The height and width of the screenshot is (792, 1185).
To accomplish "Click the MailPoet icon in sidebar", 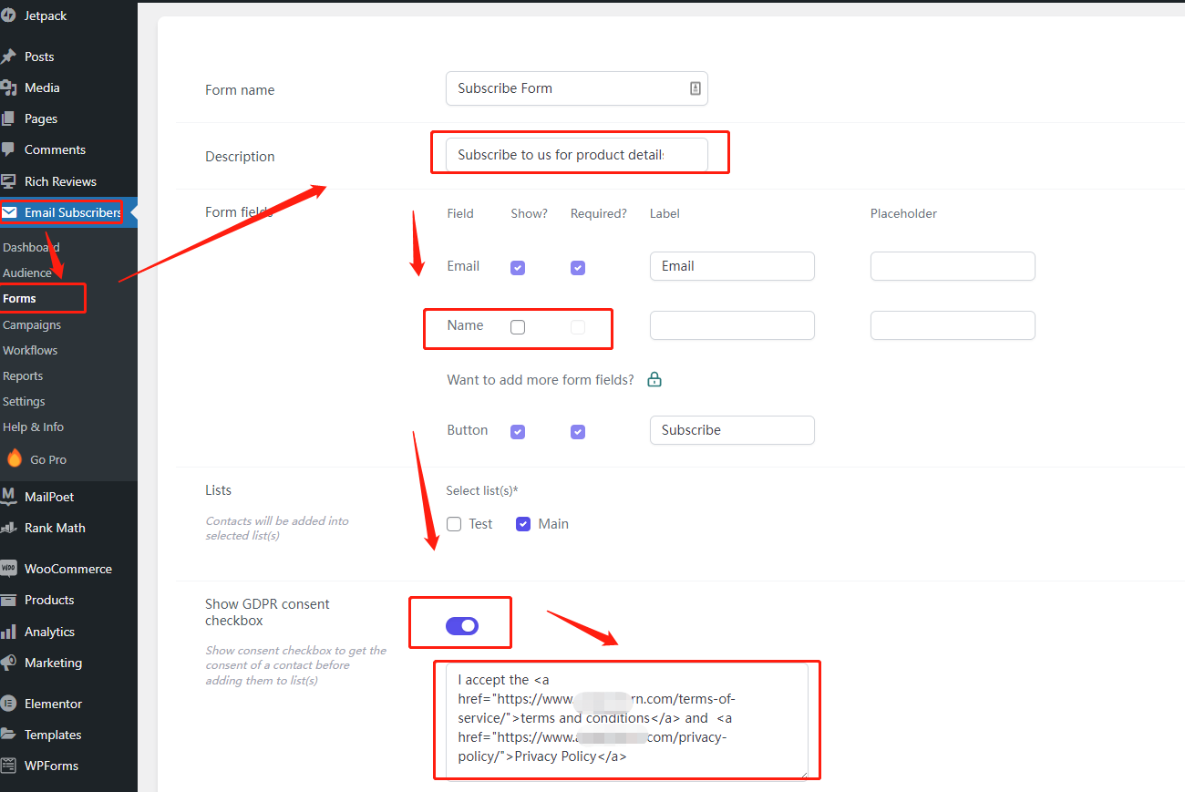I will pyautogui.click(x=8, y=497).
